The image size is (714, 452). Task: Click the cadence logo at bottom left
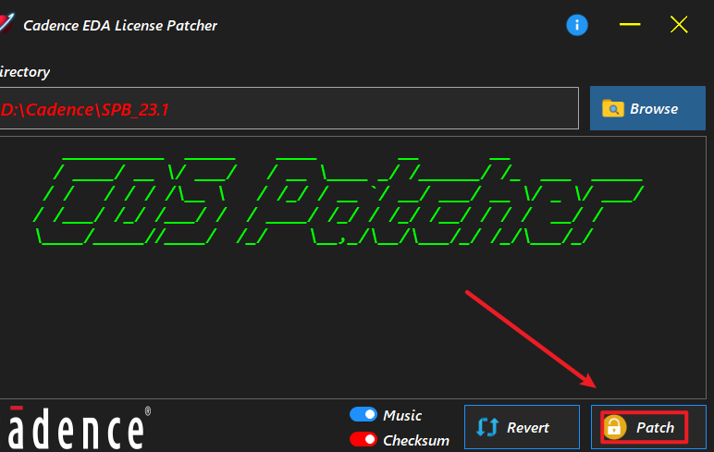[x=75, y=428]
